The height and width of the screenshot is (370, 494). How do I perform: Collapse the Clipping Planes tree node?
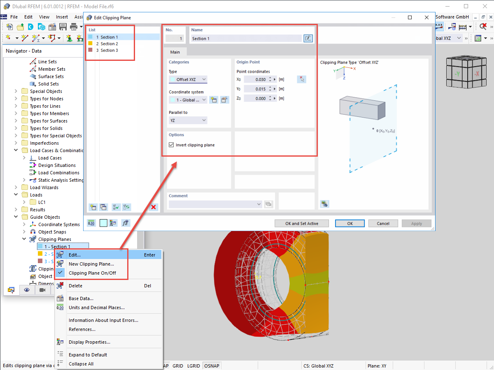point(24,239)
